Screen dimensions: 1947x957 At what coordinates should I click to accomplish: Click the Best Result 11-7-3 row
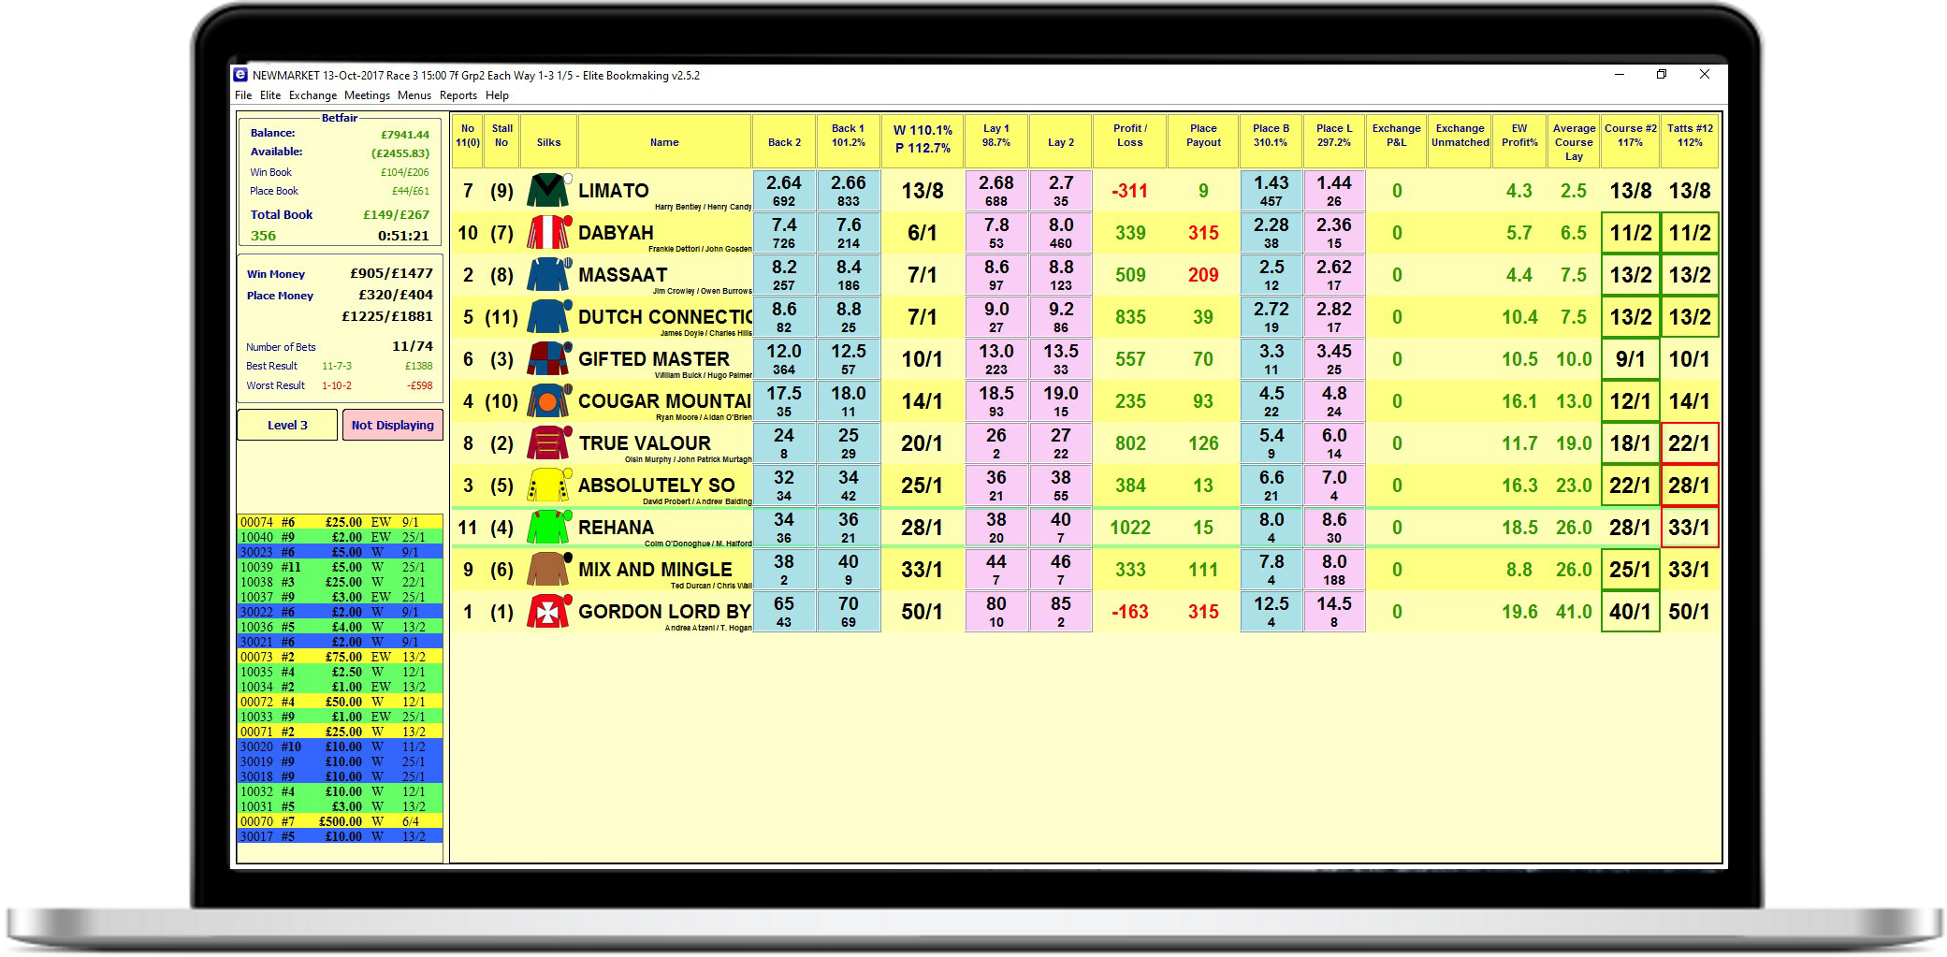[340, 366]
